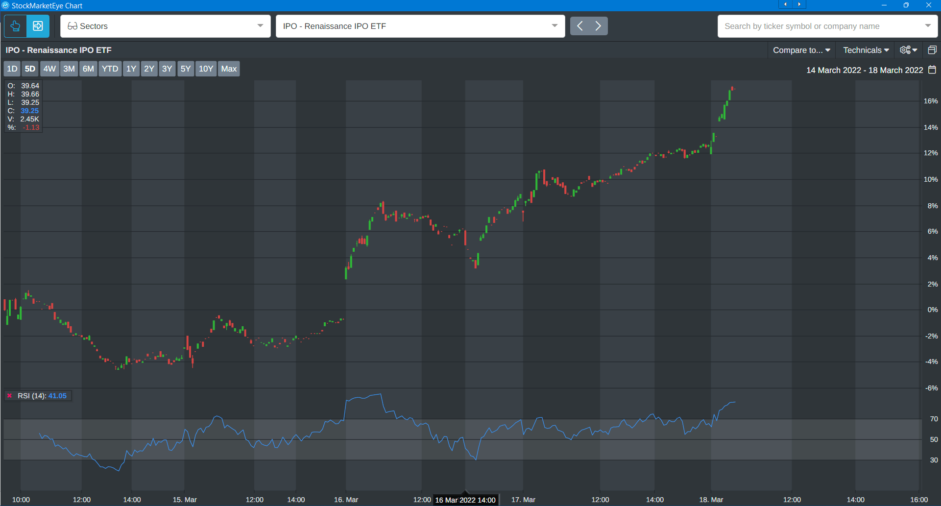This screenshot has height=506, width=941.
Task: Advance to next symbol with right chevron
Action: [x=598, y=26]
